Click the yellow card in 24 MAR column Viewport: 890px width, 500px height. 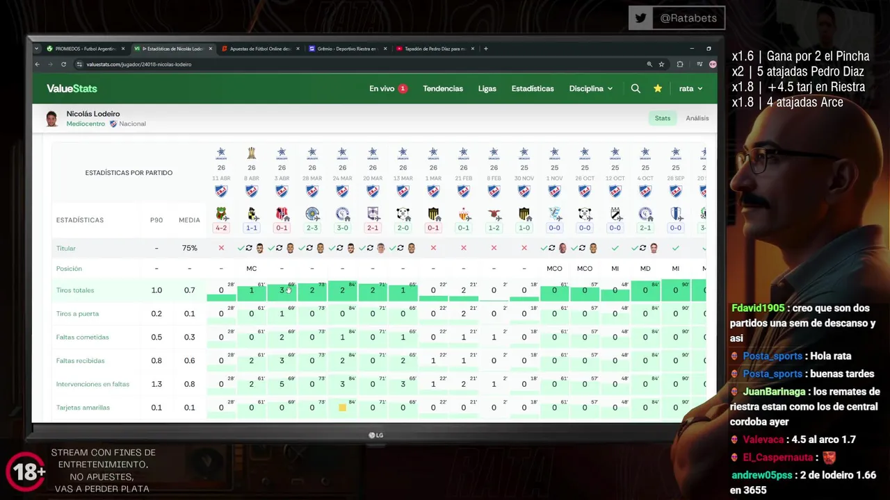[x=342, y=408]
